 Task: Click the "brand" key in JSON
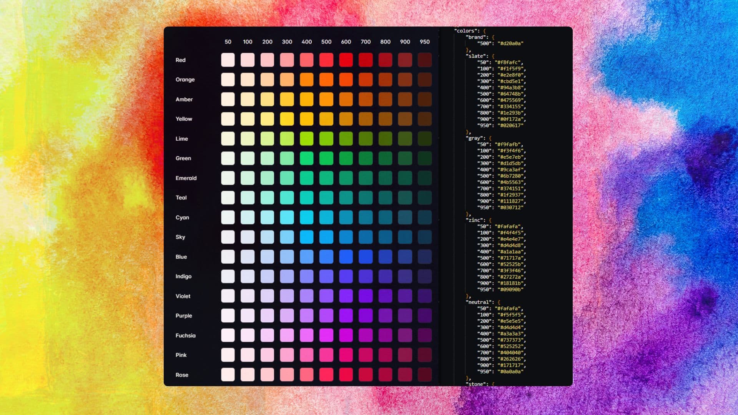click(476, 37)
